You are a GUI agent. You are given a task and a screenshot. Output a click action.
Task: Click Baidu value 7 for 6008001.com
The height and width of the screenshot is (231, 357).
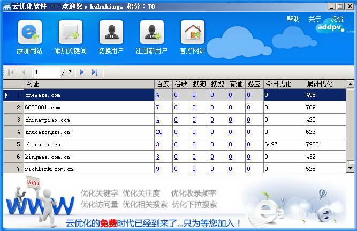point(157,107)
